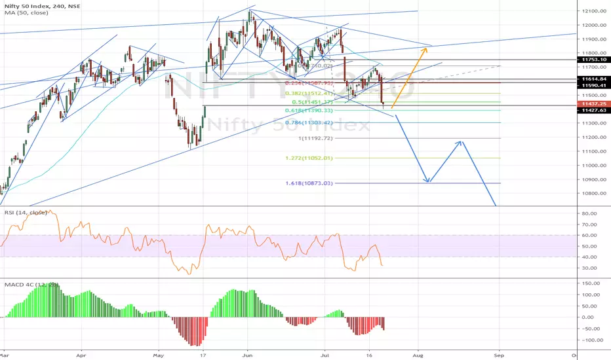This screenshot has height=360, width=611.
Task: Select the 11000.00 price axis label
Action: [594, 166]
